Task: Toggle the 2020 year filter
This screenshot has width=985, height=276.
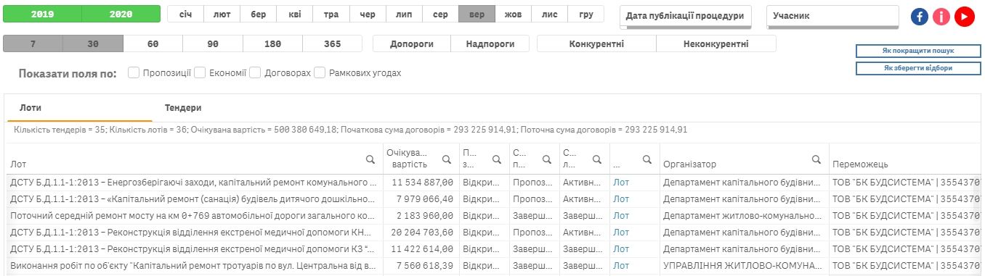Action: [121, 14]
